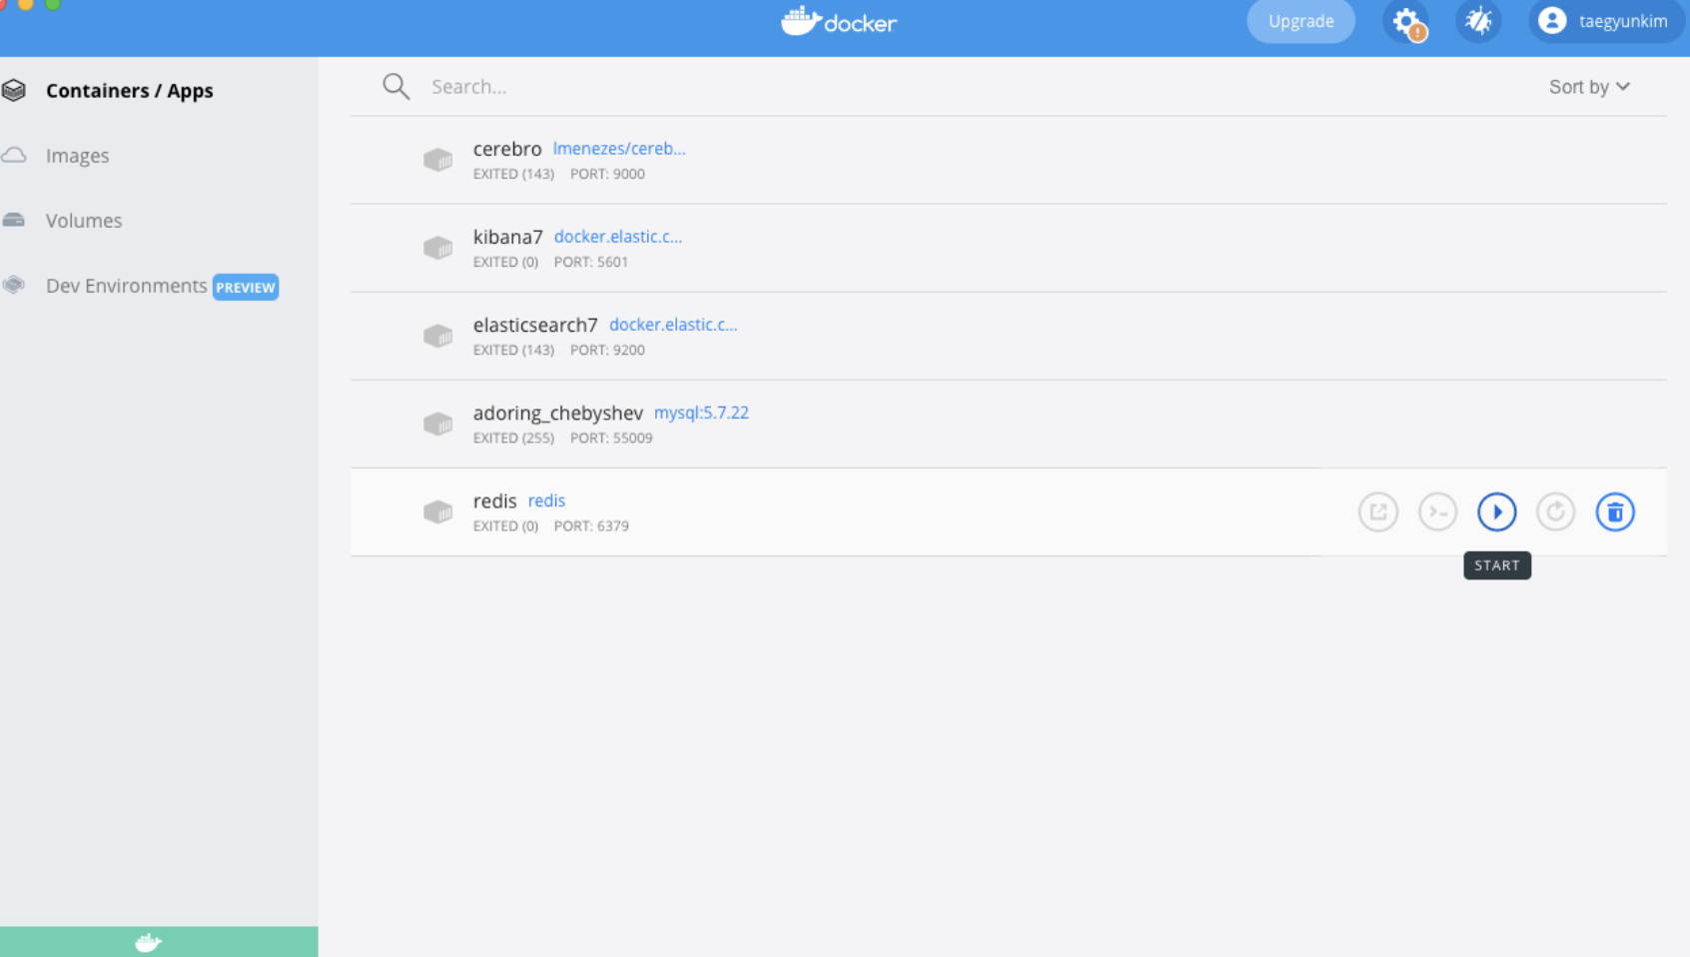This screenshot has width=1690, height=957.
Task: Open the lmenezes/cereb... image link
Action: 619,149
